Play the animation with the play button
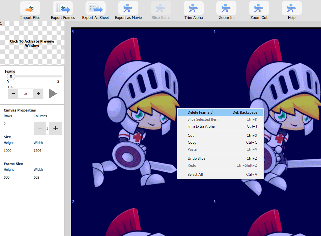The height and width of the screenshot is (236, 321). coord(53,94)
